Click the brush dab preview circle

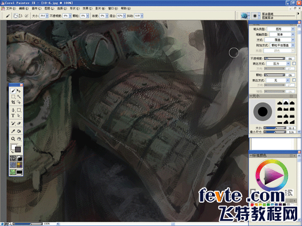(263, 112)
